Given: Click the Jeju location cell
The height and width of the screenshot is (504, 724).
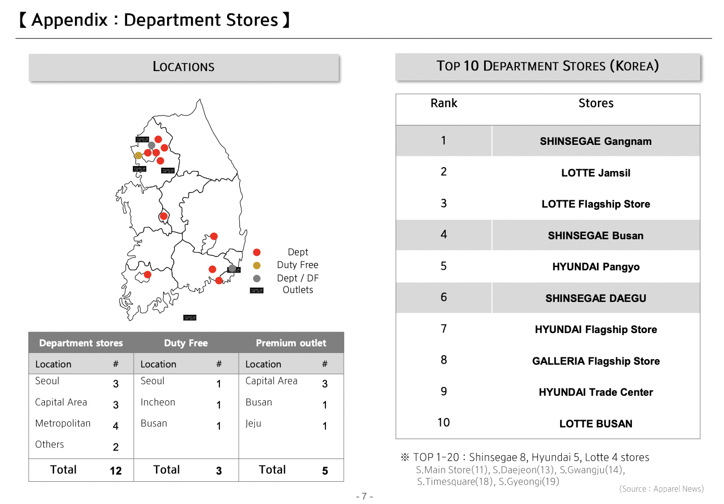Looking at the screenshot, I should coord(253,424).
